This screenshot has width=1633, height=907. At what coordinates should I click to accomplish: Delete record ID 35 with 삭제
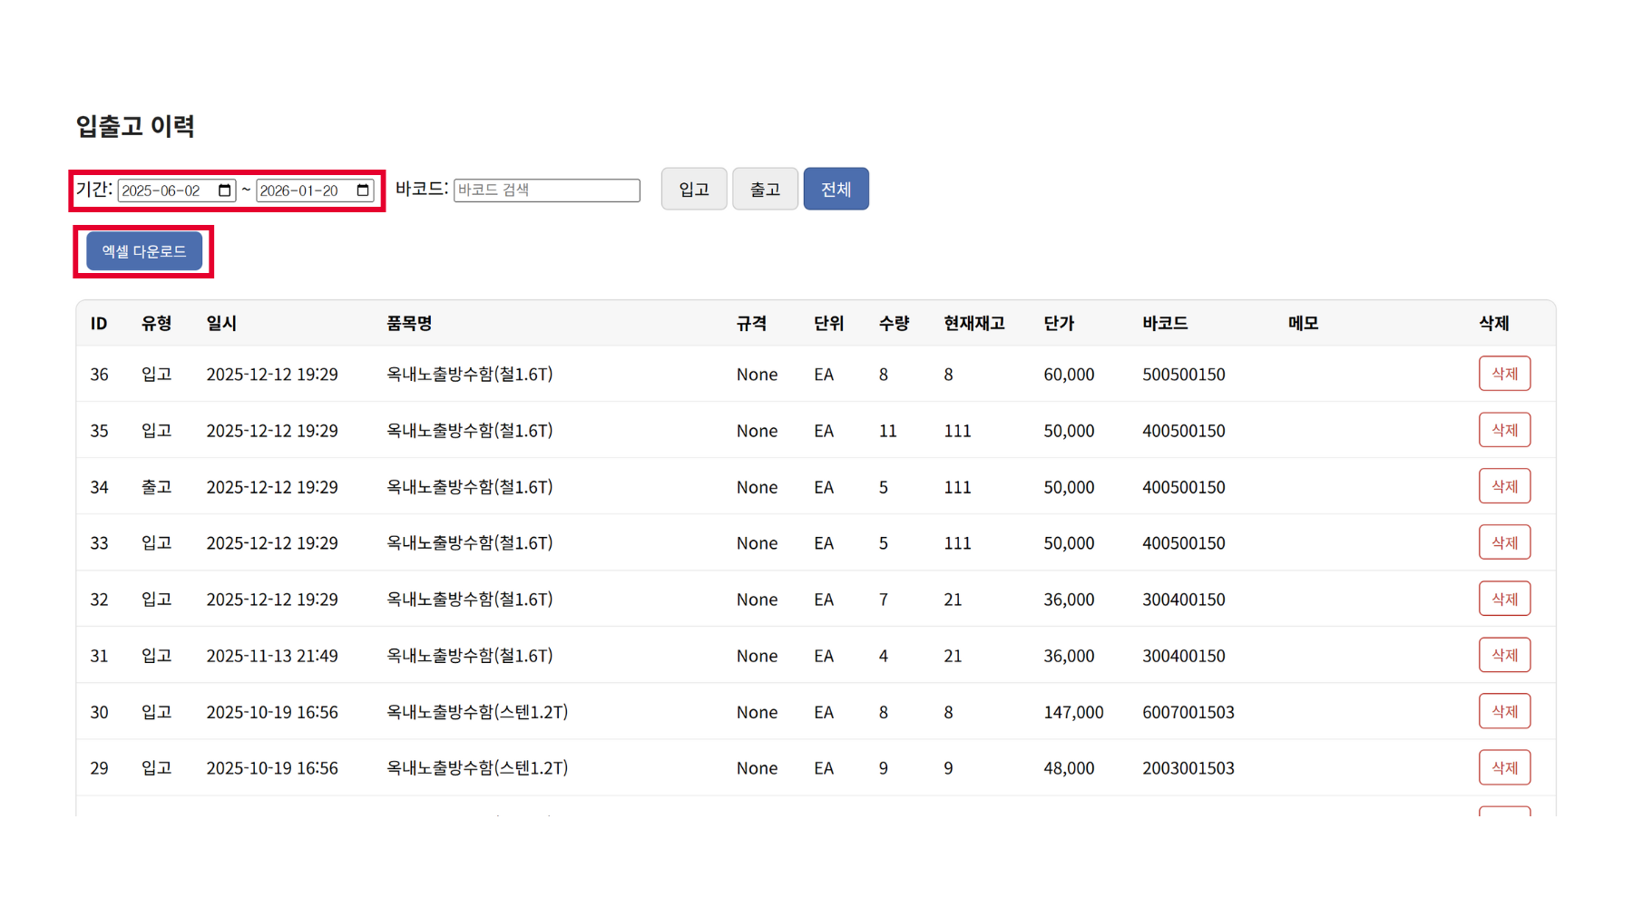[x=1503, y=430]
